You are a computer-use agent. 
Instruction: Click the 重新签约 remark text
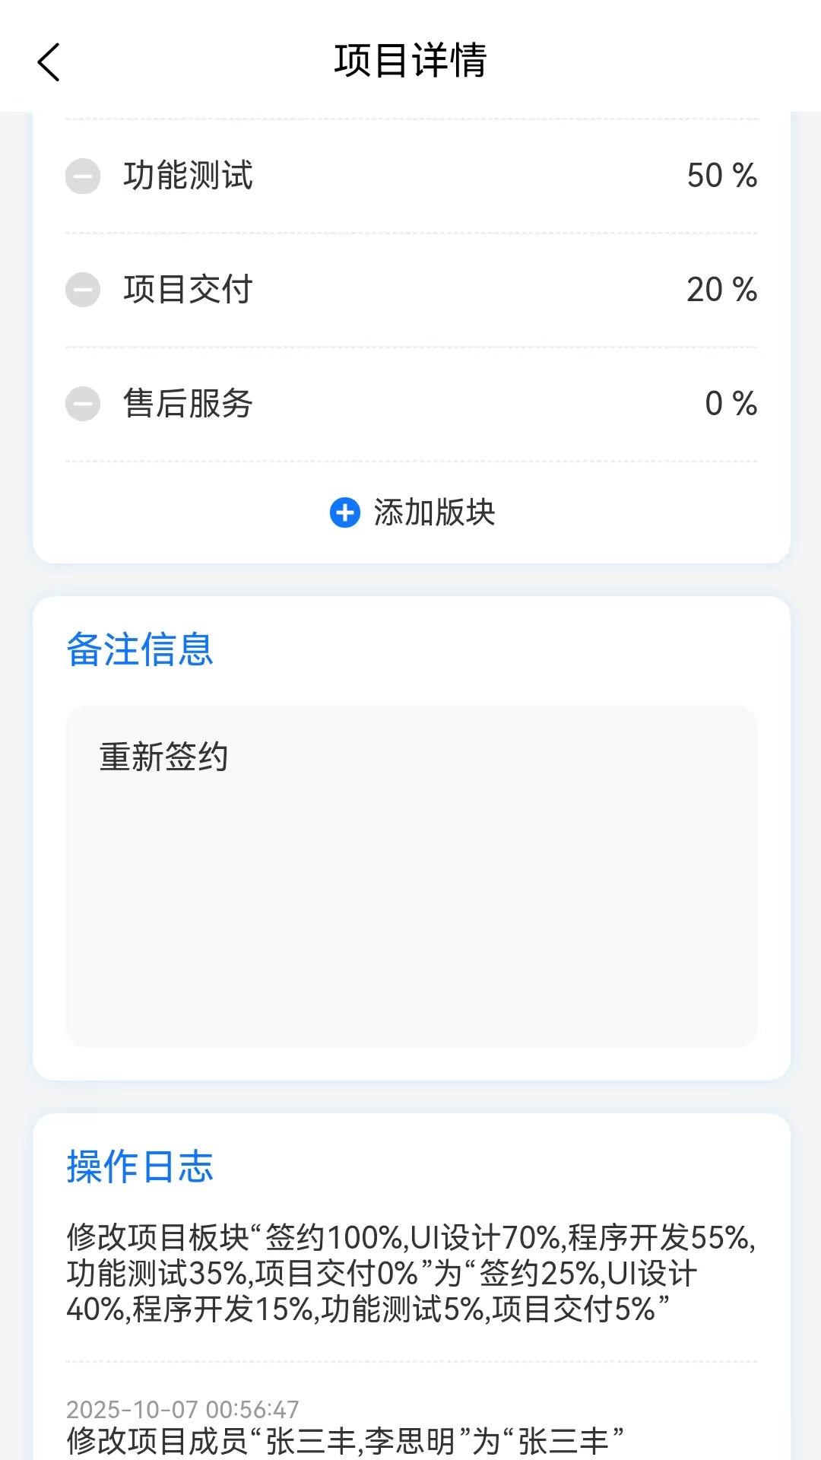click(163, 757)
